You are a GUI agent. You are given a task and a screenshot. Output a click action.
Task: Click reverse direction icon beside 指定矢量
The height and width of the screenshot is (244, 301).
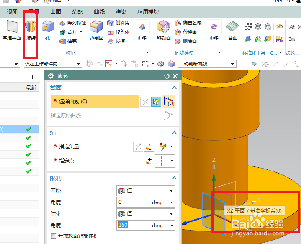[138, 147]
